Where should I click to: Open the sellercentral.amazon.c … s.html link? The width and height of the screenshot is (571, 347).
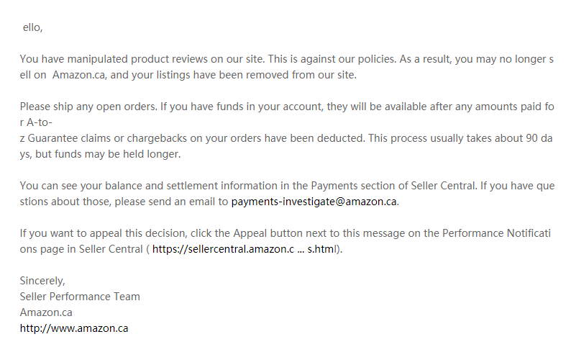point(243,249)
